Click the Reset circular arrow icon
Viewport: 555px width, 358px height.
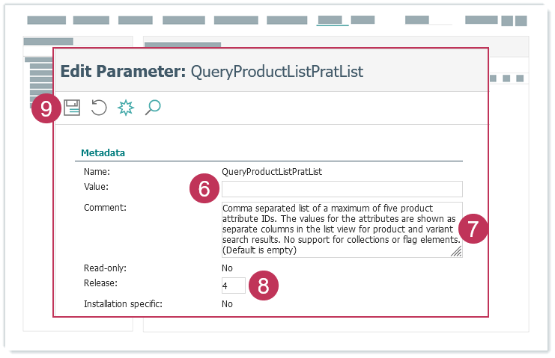[99, 108]
